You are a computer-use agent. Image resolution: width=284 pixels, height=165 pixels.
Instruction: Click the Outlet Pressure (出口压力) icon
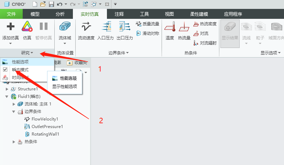click(124, 27)
